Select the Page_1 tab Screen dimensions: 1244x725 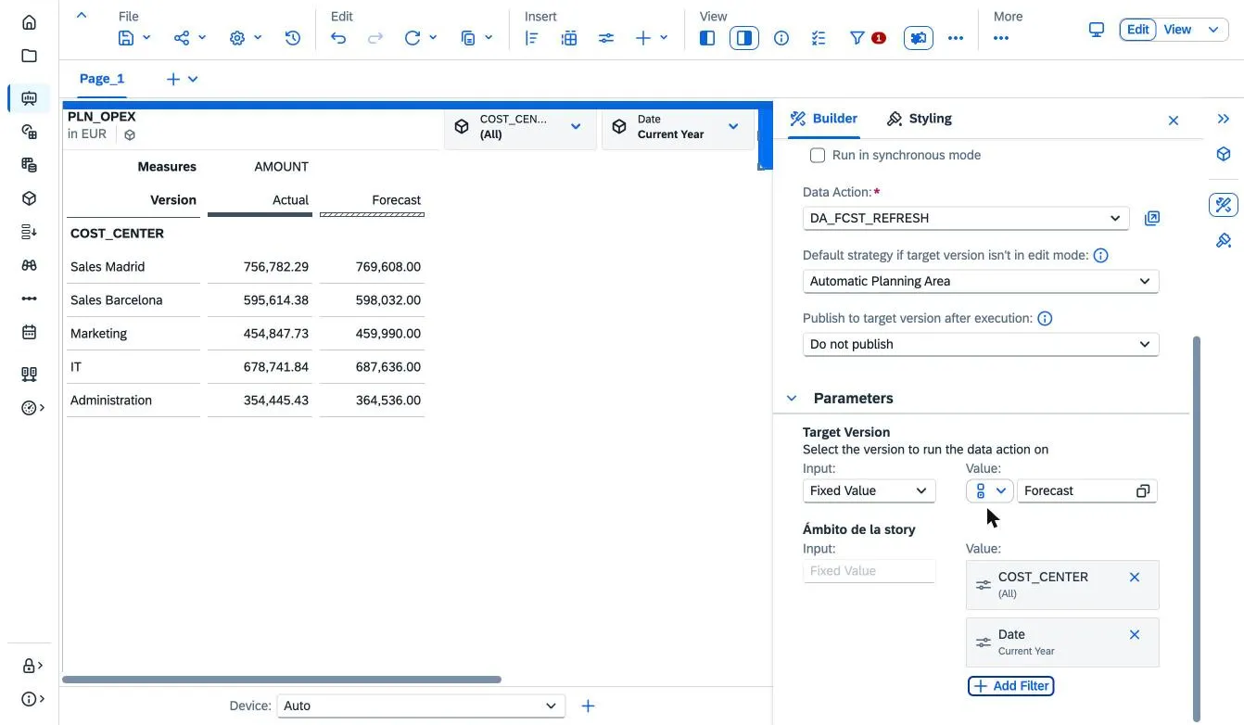tap(102, 79)
